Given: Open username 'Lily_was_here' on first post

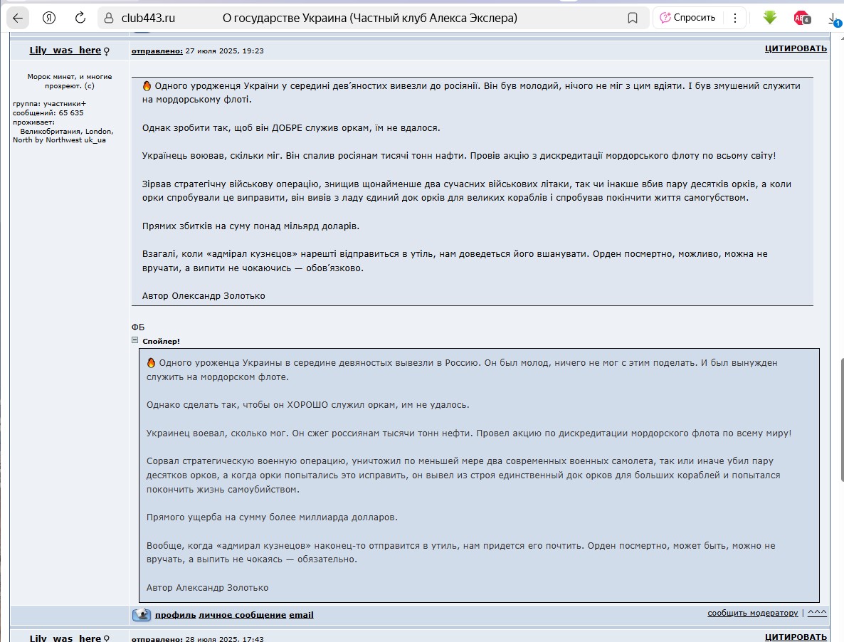Looking at the screenshot, I should tap(65, 51).
